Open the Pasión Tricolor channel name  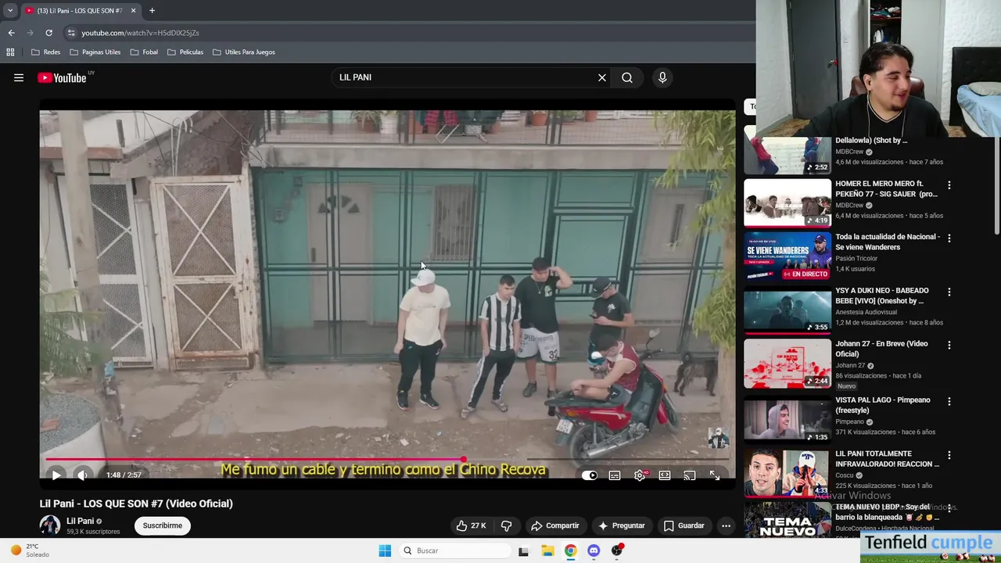coord(856,258)
